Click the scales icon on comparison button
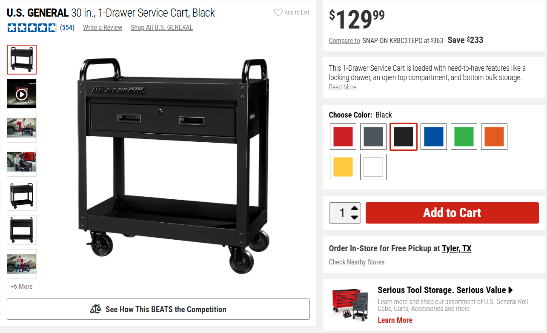Viewport: 547px width, 333px height. (95, 309)
